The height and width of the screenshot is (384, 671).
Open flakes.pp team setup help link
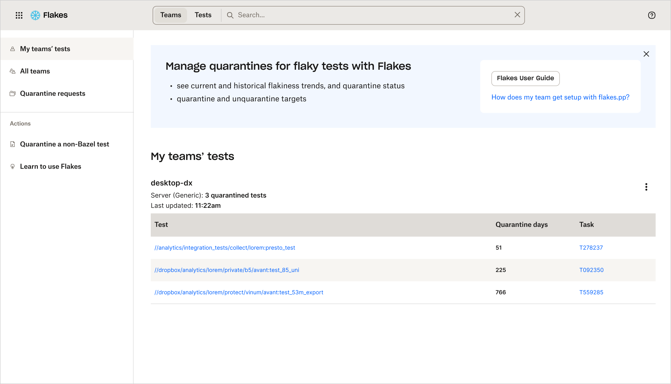click(x=560, y=97)
